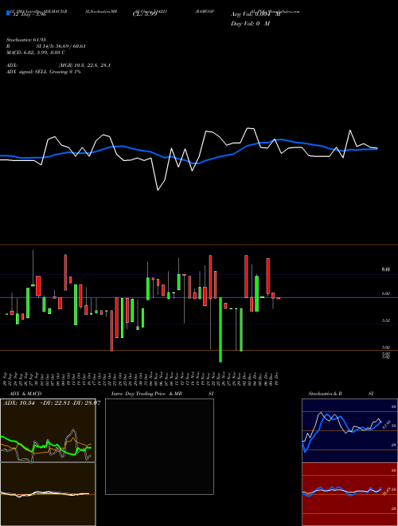Click the tall green candle dropping below 5.02
The width and height of the screenshot is (398, 526).
[x=220, y=329]
